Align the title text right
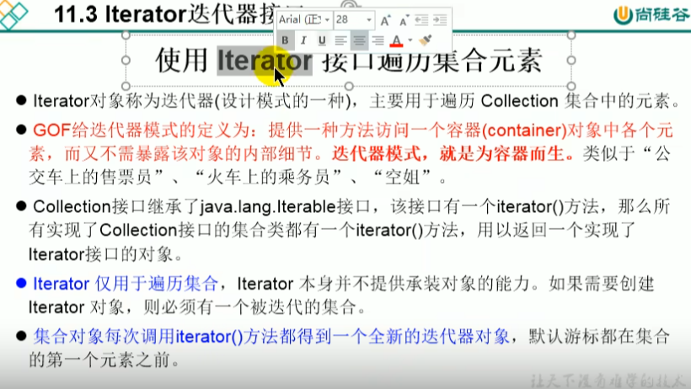691x389 pixels. click(x=378, y=40)
